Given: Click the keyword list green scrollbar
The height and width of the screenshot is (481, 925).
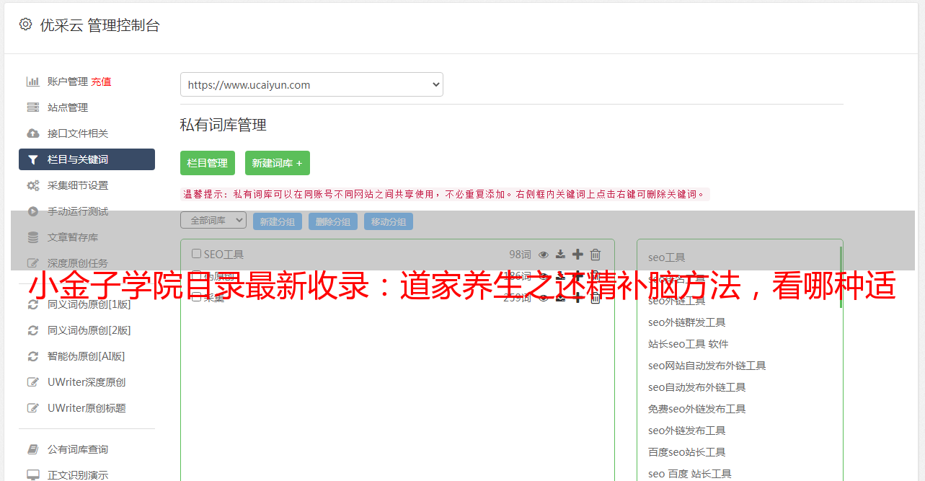Looking at the screenshot, I should click(x=841, y=277).
